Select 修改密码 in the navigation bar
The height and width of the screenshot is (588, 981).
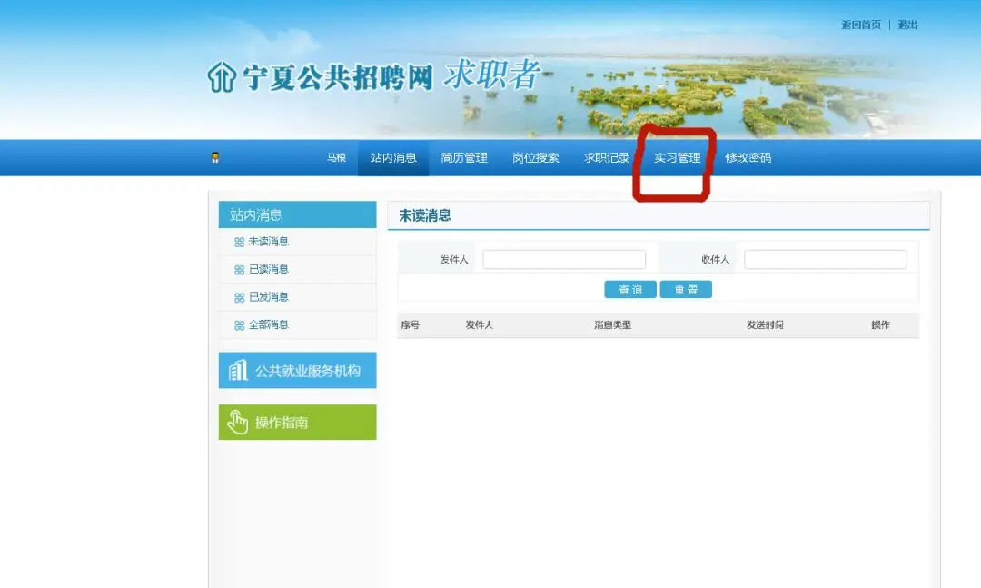pyautogui.click(x=748, y=158)
